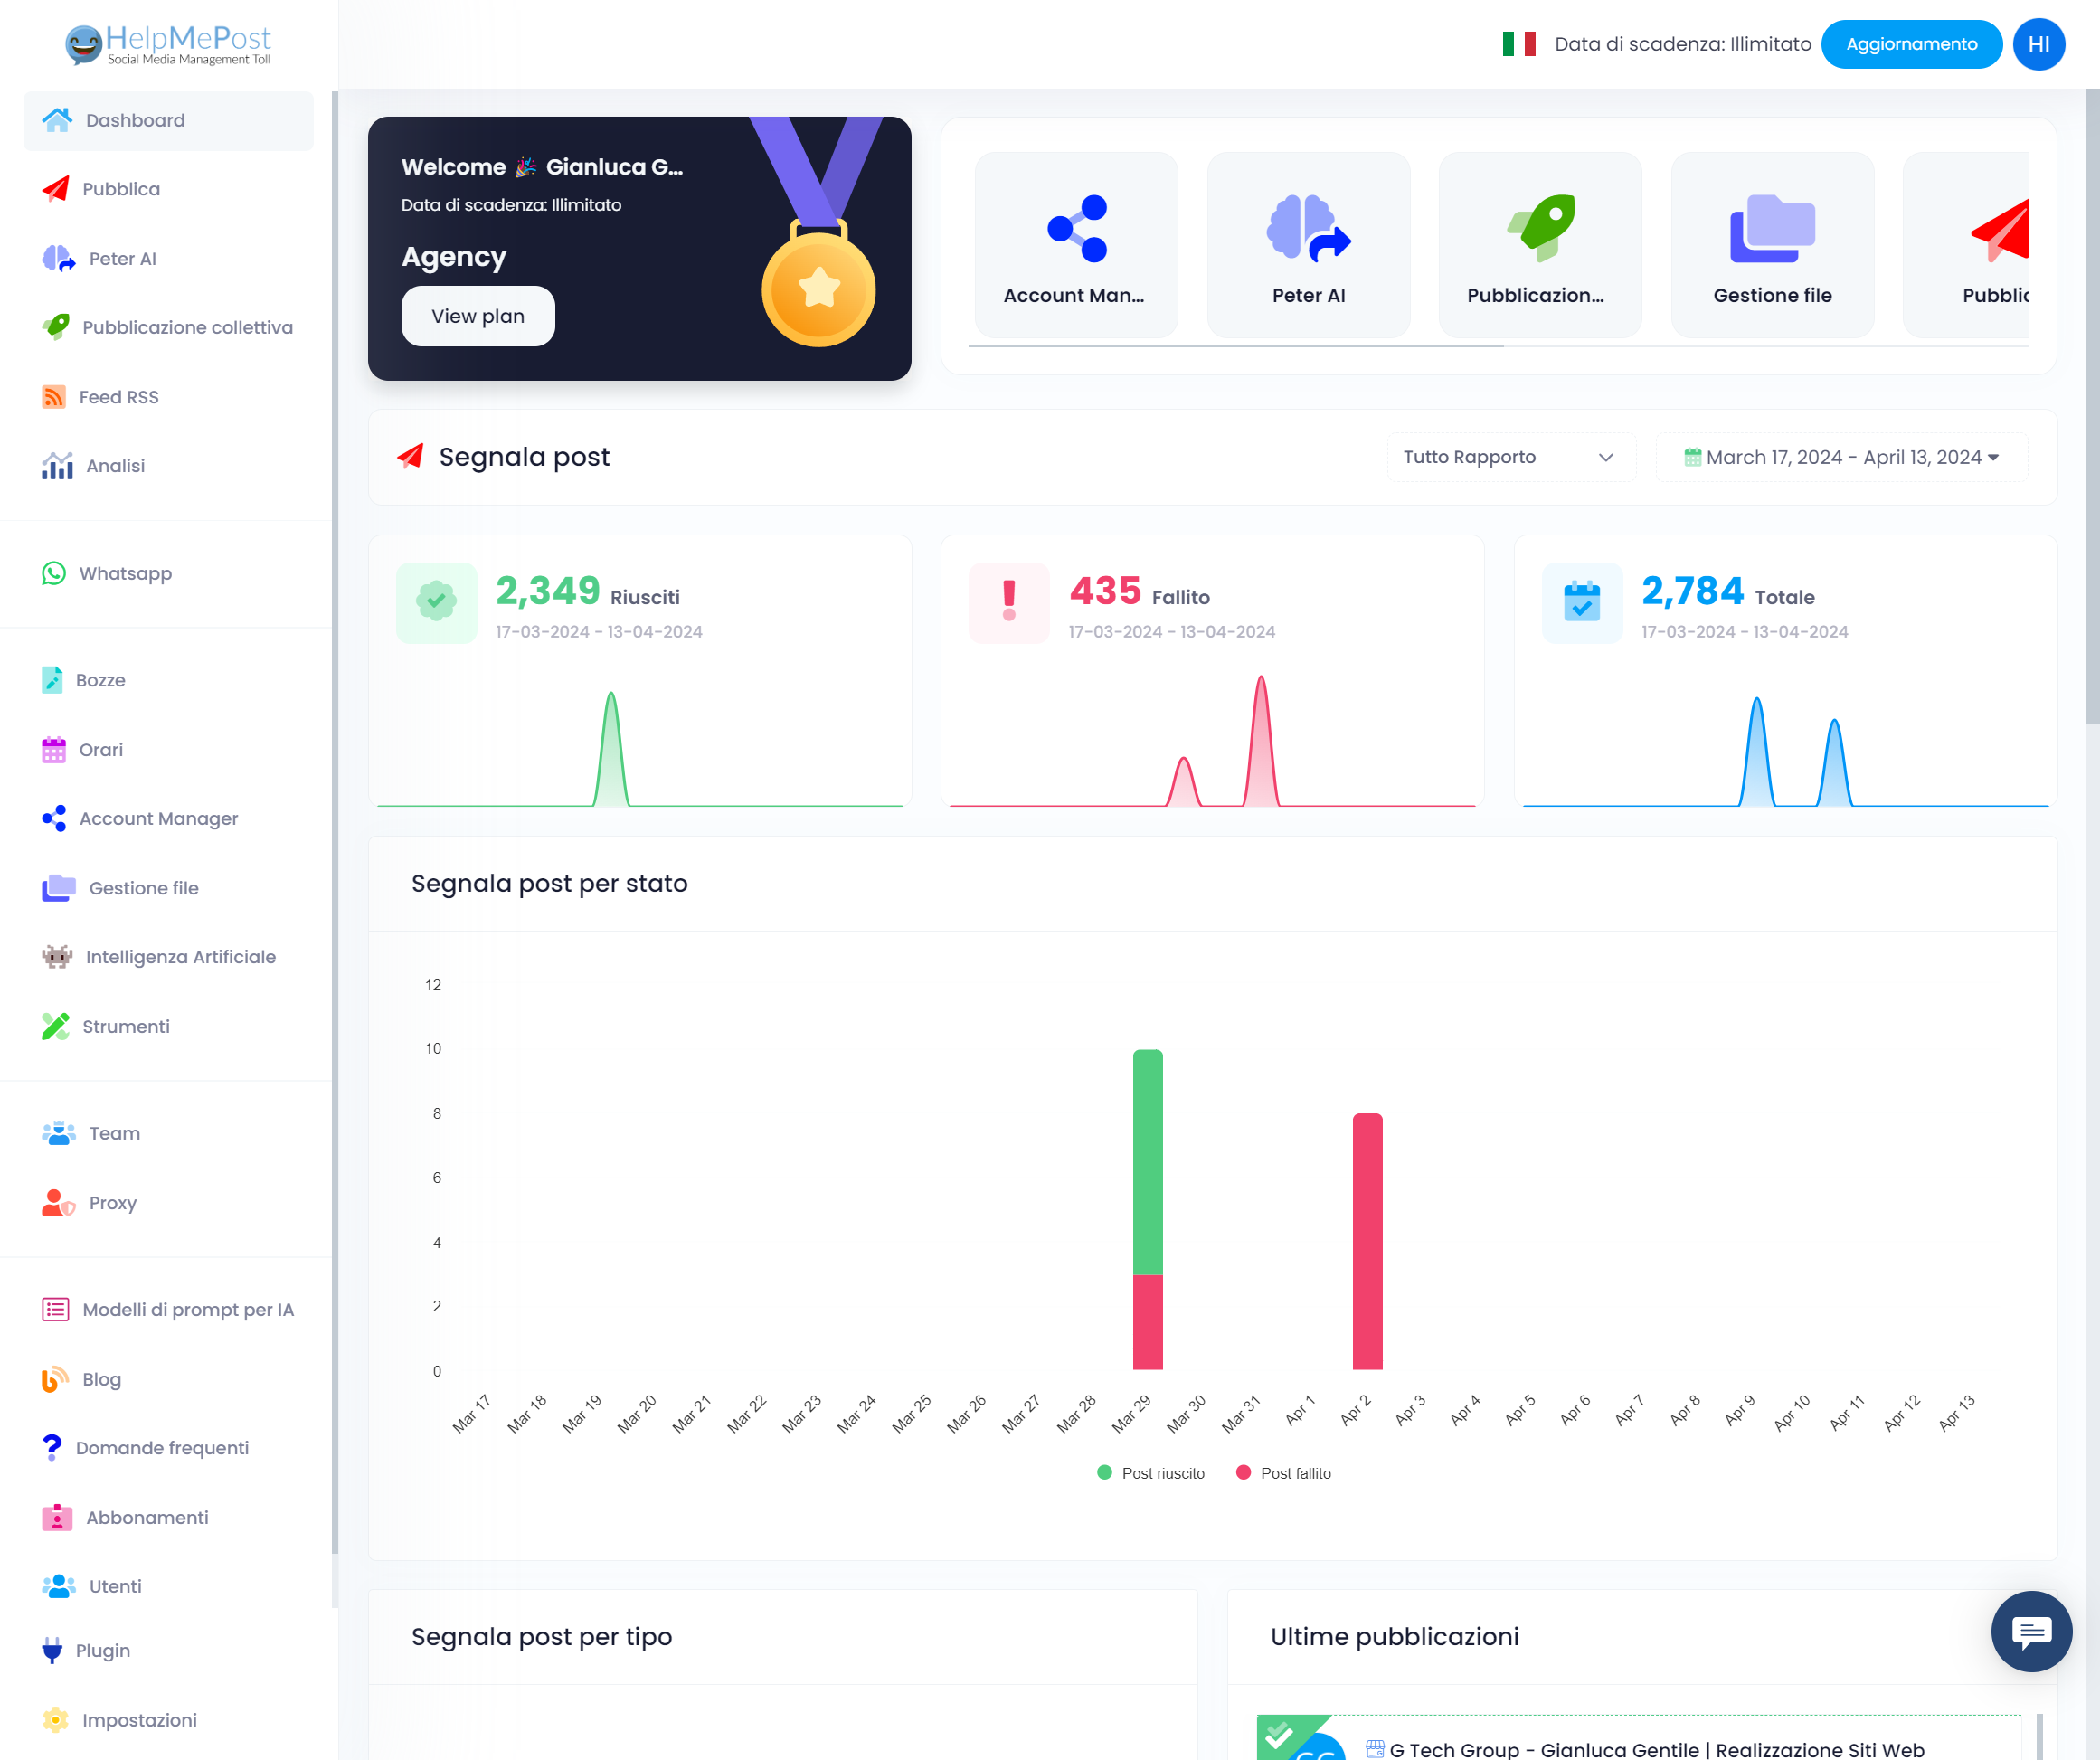Navigate to Intelligenza Artificiale section

tap(180, 955)
